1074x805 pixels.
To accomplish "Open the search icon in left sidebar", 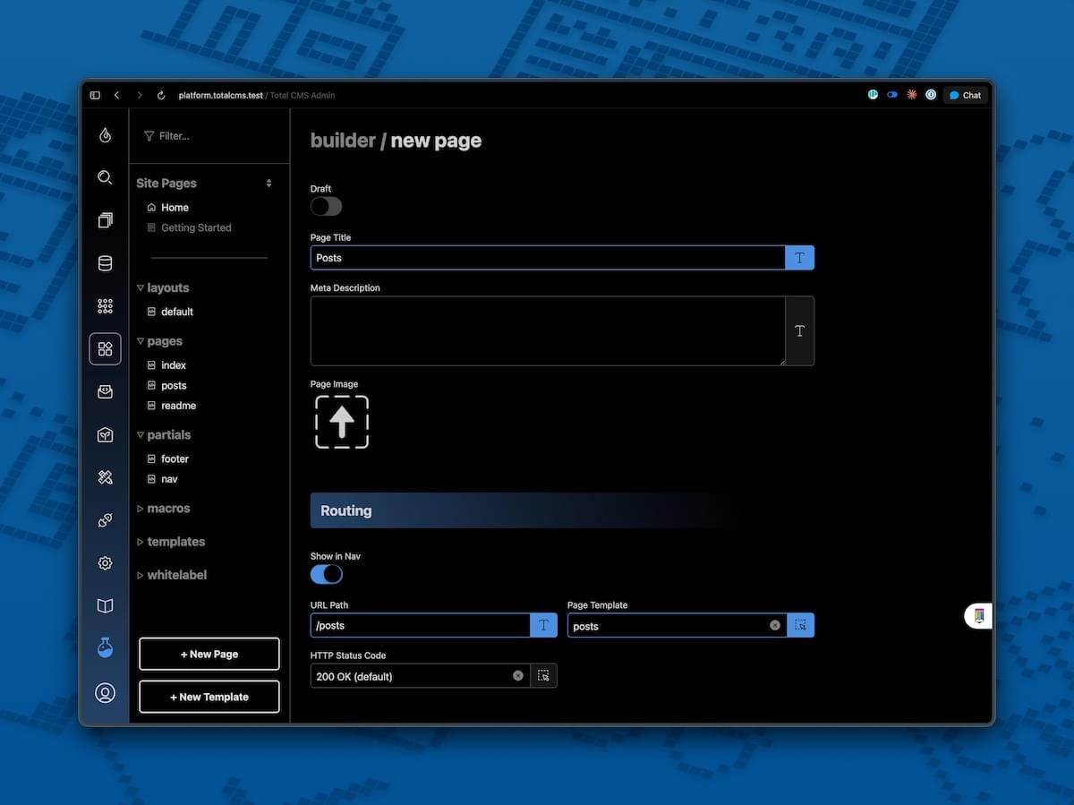I will (x=105, y=177).
